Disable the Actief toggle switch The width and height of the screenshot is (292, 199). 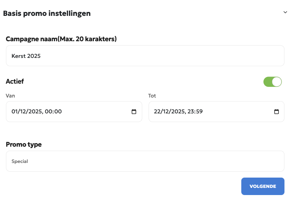click(x=272, y=82)
